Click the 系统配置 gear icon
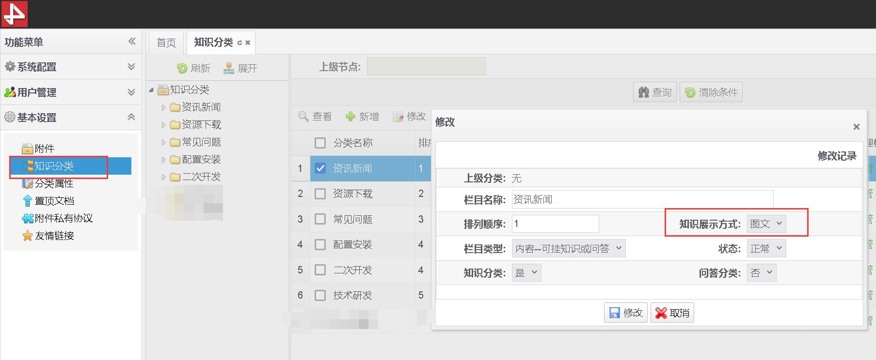 point(10,67)
